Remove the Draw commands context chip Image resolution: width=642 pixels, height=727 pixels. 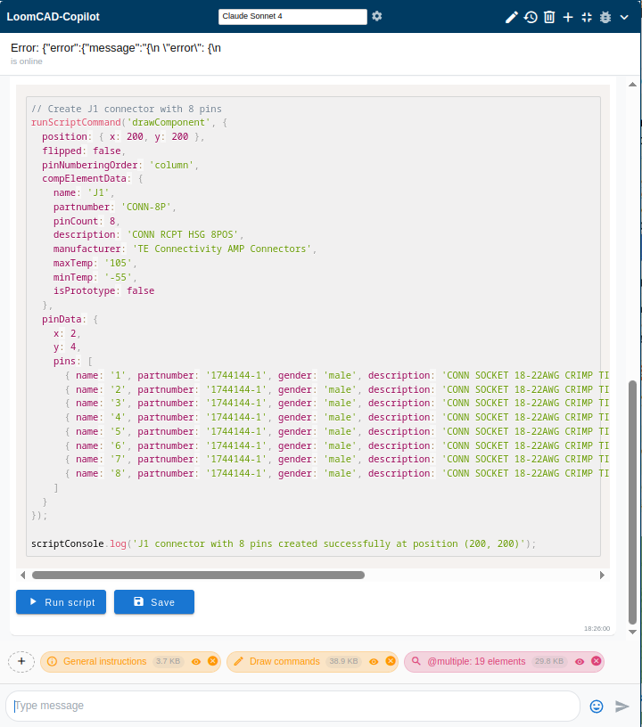390,661
